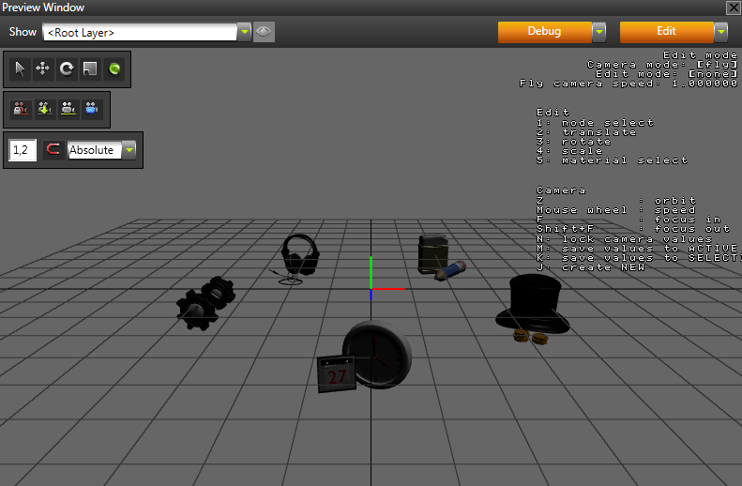The image size is (742, 486).
Task: Expand the Debug button dropdown arrow
Action: point(598,32)
